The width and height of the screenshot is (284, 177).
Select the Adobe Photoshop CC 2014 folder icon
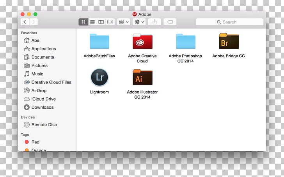click(x=186, y=41)
